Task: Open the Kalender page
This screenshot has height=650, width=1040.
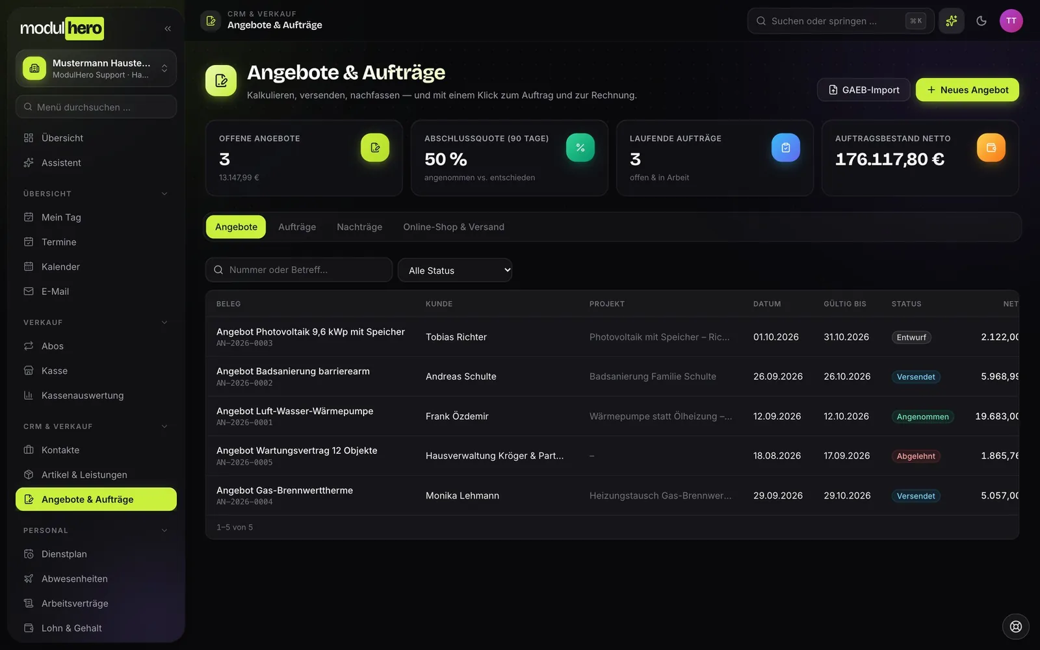Action: (96, 266)
